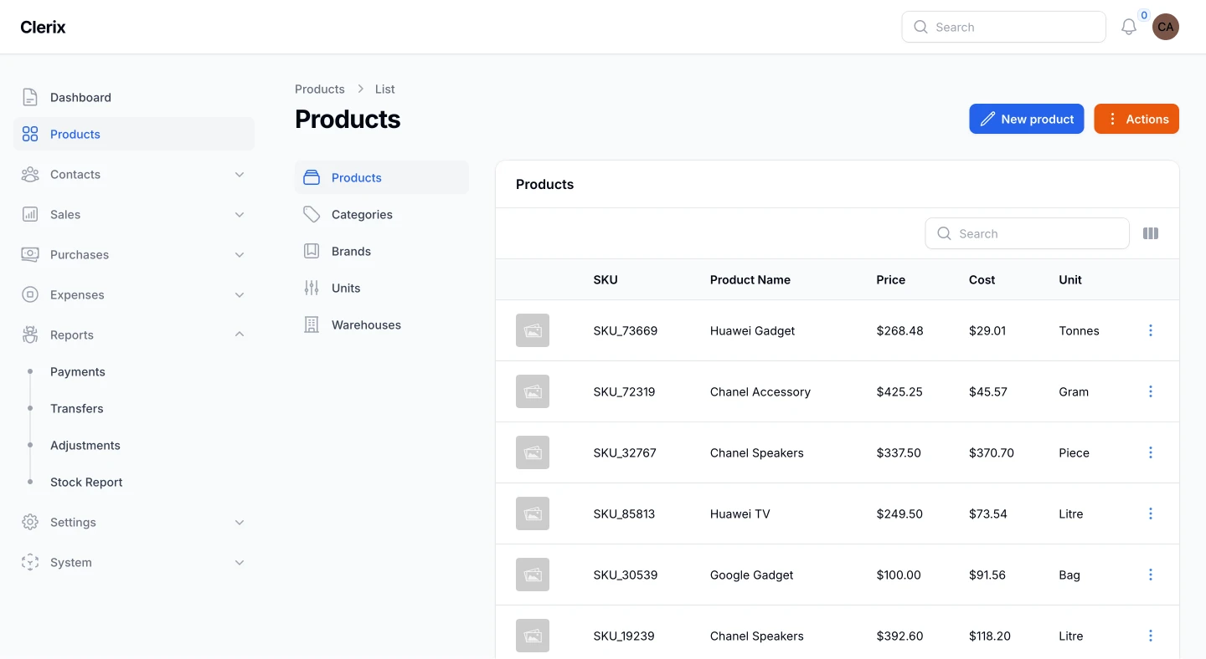Open the CA user avatar menu

pos(1166,27)
